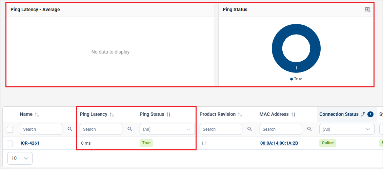Image resolution: width=383 pixels, height=169 pixels.
Task: Open the Ping Status chart table view icon
Action: click(x=367, y=9)
